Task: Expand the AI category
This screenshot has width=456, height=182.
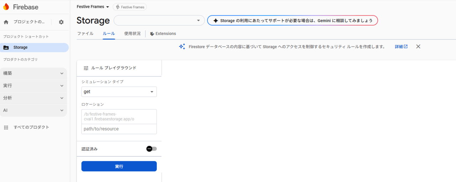Action: tap(33, 110)
